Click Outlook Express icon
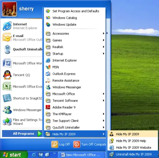The height and width of the screenshot is (158, 159). [48, 74]
